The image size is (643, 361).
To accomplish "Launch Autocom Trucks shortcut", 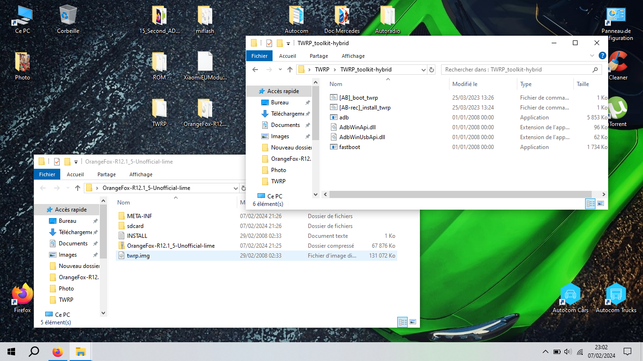I will coord(616,298).
